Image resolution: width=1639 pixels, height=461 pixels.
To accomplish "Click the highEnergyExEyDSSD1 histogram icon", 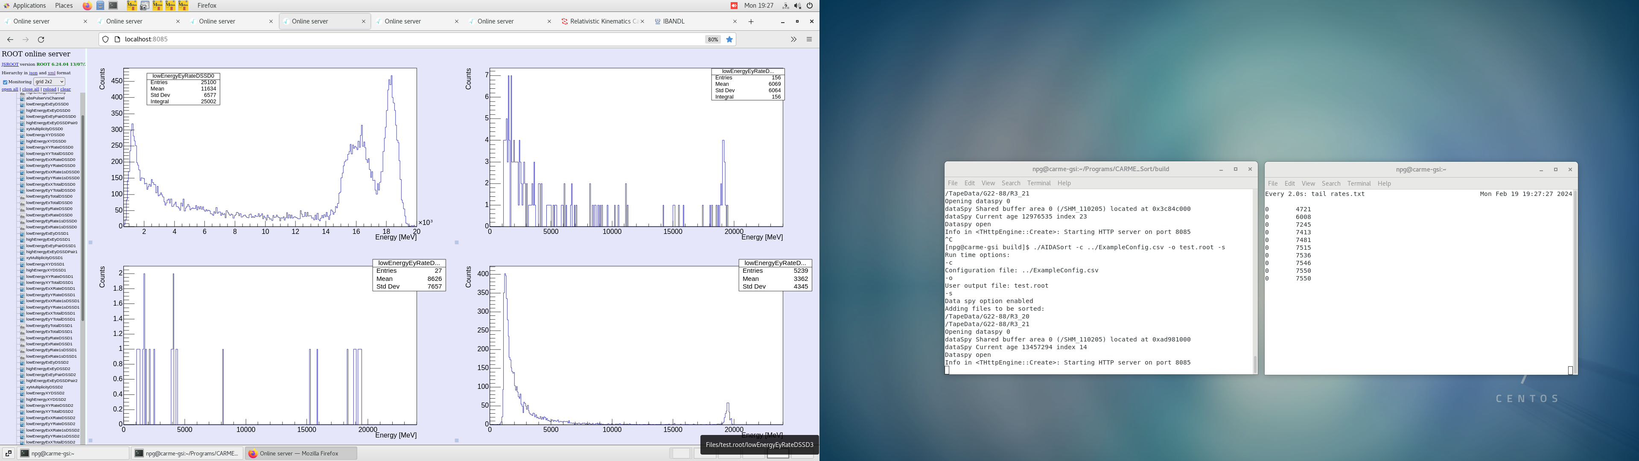I will [23, 239].
